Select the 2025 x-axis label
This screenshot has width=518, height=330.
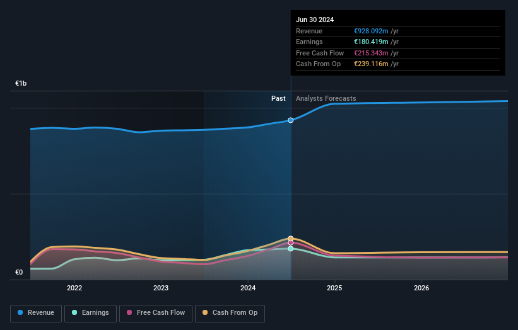pos(334,288)
